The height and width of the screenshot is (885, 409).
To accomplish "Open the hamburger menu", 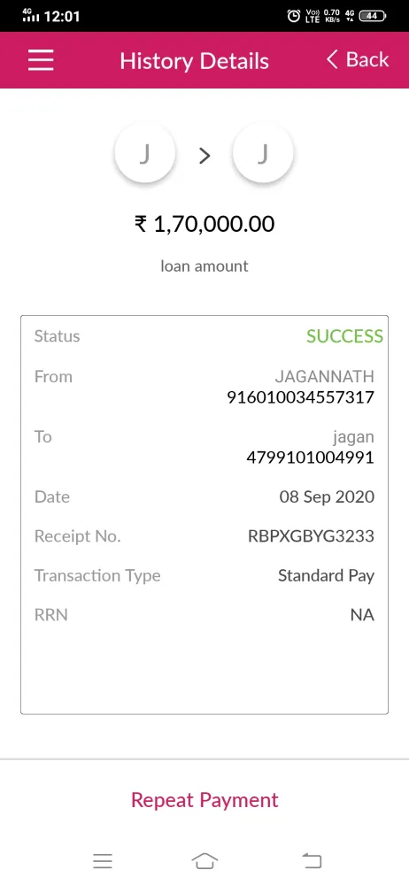I will pyautogui.click(x=41, y=60).
